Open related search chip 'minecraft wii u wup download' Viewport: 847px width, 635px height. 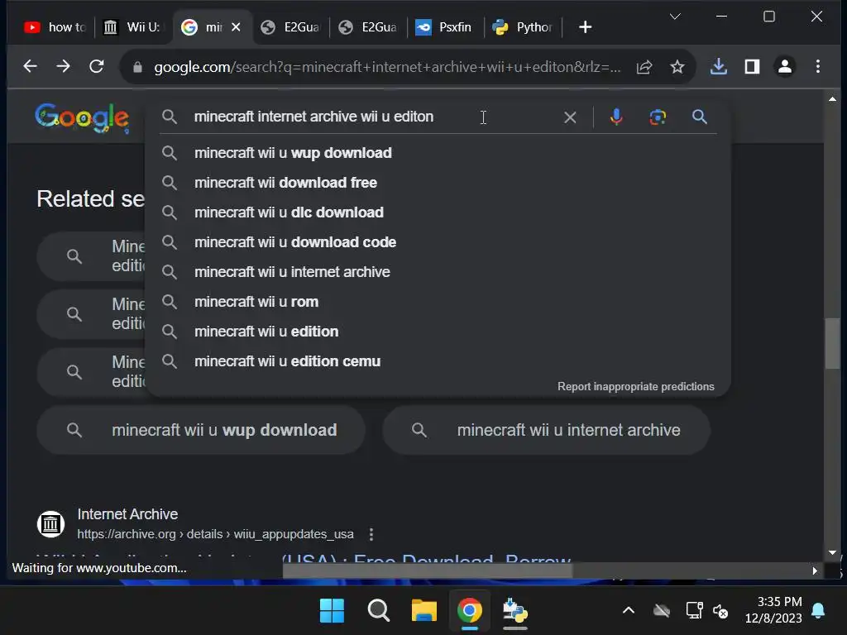(x=201, y=430)
